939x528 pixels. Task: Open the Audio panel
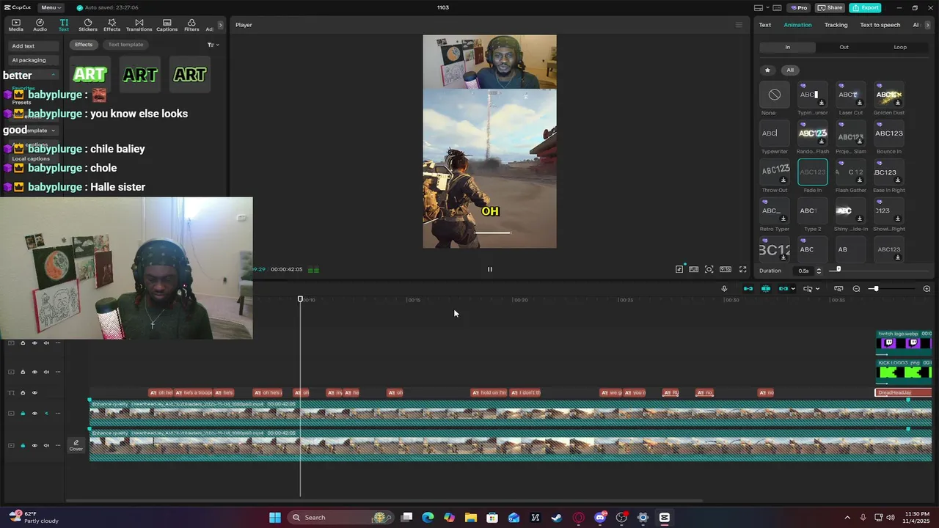click(40, 25)
